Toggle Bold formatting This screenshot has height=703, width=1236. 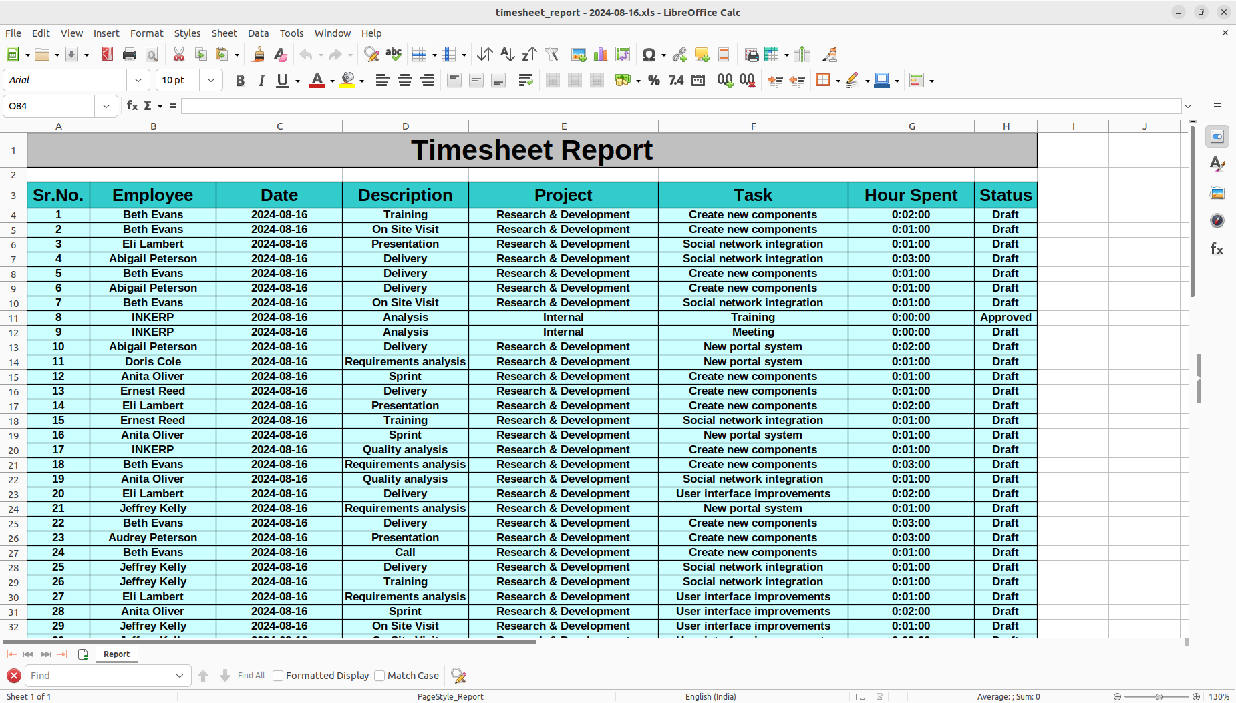[x=240, y=80]
